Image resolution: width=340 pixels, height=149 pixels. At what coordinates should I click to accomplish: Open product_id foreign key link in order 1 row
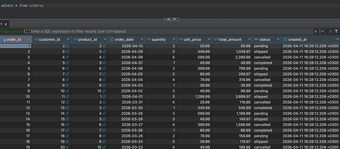104,46
